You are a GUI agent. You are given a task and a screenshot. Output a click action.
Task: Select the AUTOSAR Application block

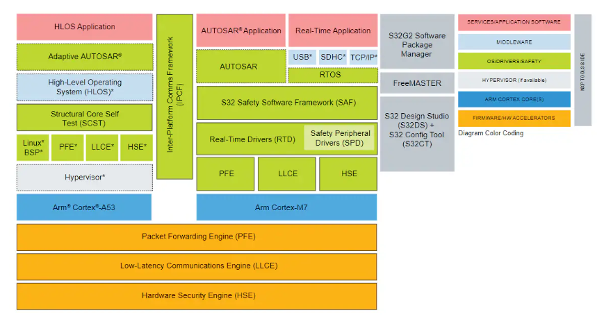pyautogui.click(x=241, y=31)
